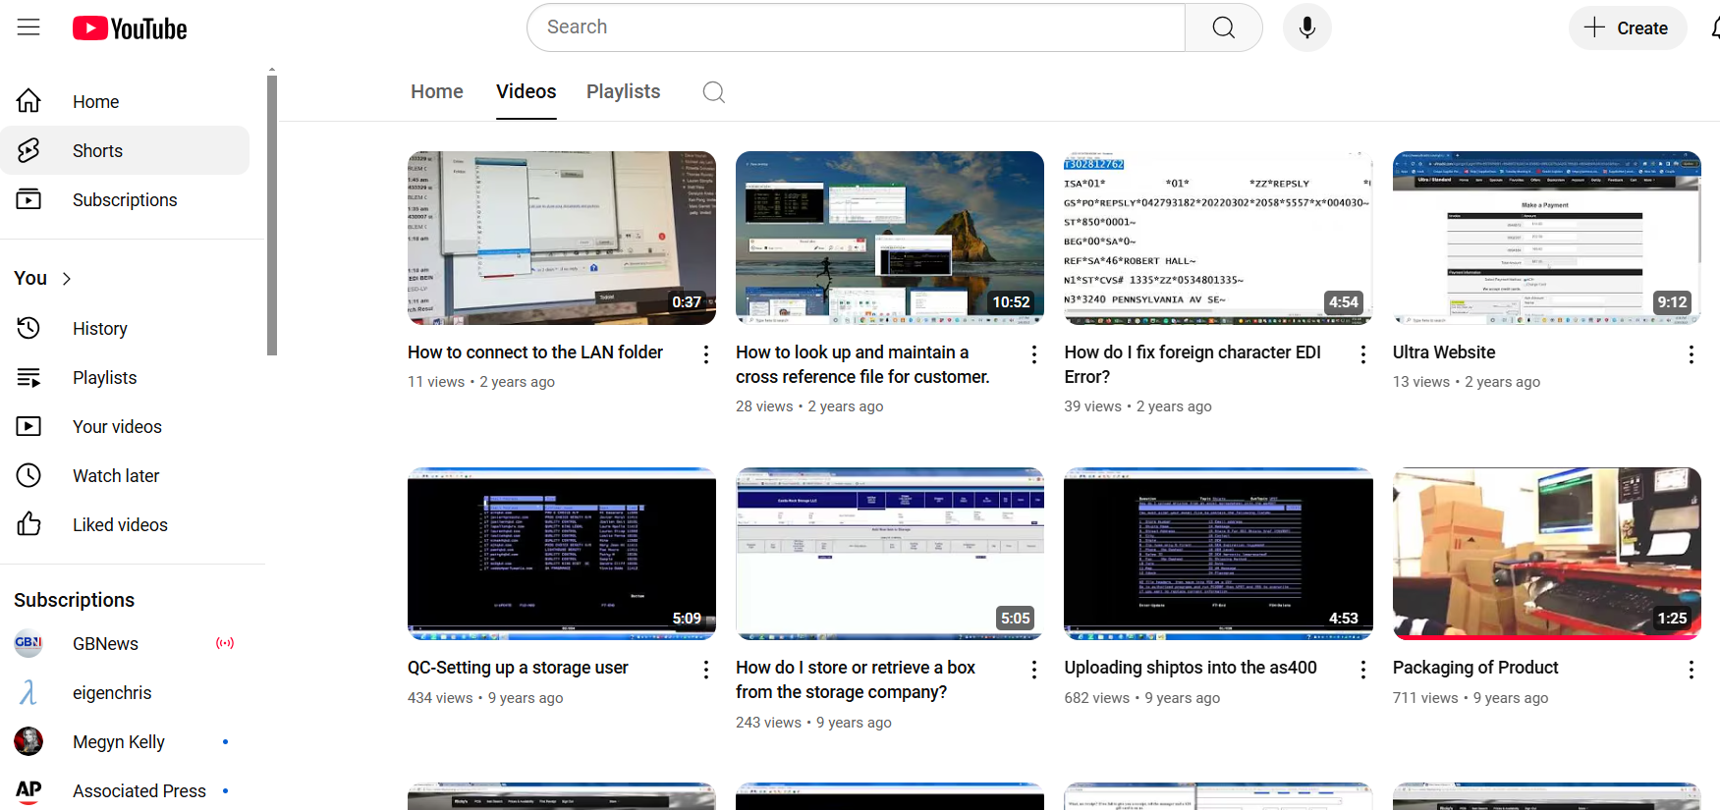This screenshot has width=1720, height=810.
Task: Activate voice search microphone
Action: point(1306,27)
